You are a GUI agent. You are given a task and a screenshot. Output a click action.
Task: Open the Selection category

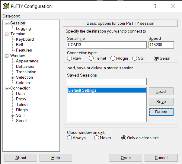pos(24,77)
